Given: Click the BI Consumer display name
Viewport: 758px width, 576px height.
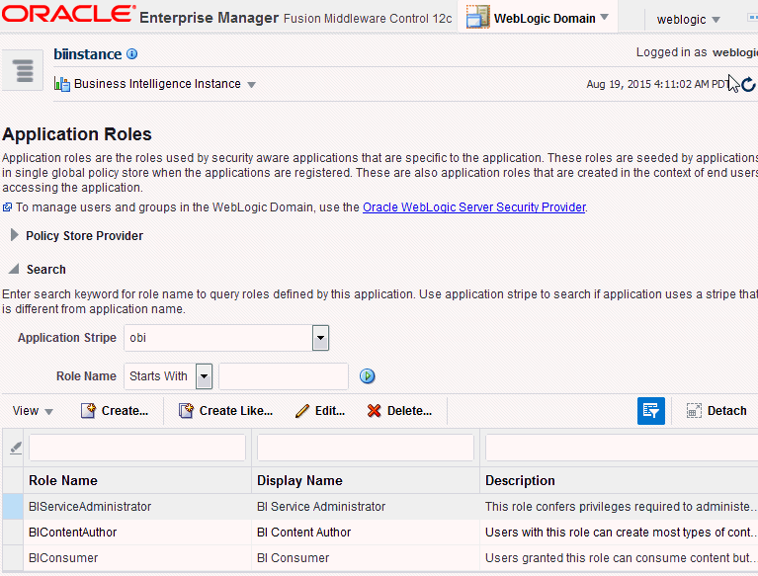Looking at the screenshot, I should pos(293,557).
